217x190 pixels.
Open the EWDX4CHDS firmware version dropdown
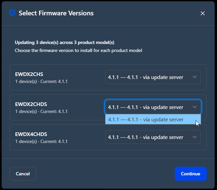coord(153,137)
